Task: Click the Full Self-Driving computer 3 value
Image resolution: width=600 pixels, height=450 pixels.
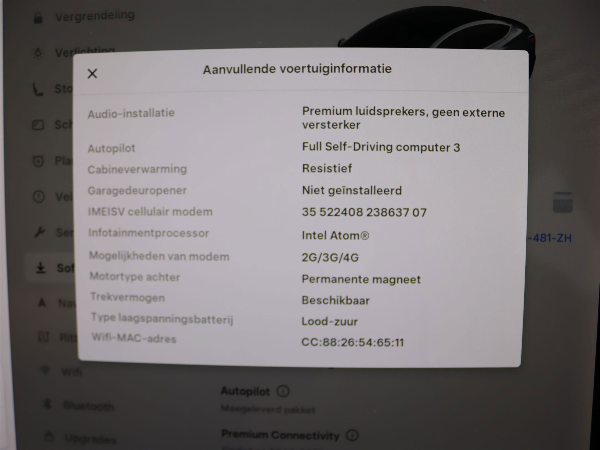Action: click(x=381, y=147)
